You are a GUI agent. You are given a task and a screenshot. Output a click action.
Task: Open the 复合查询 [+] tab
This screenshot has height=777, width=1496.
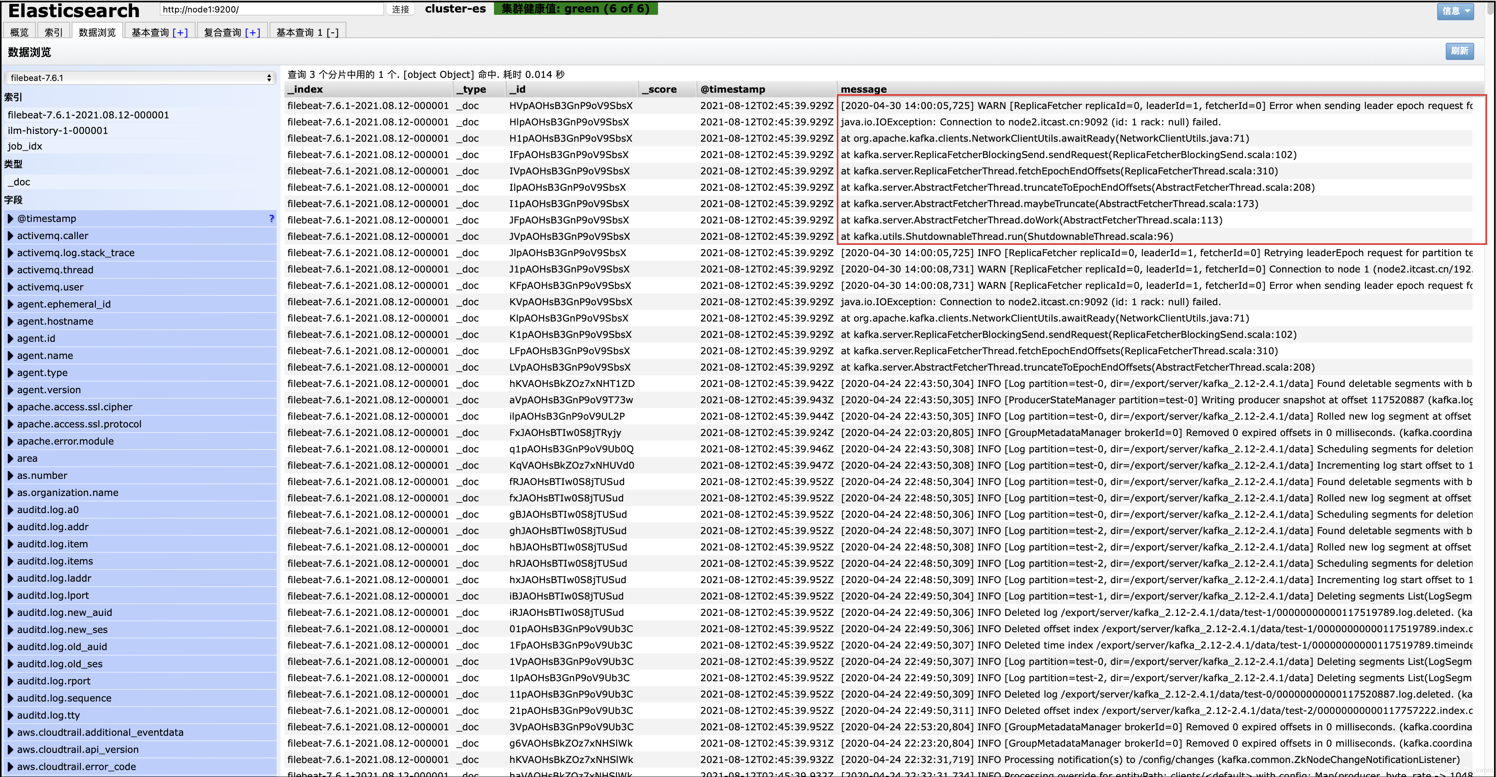232,32
